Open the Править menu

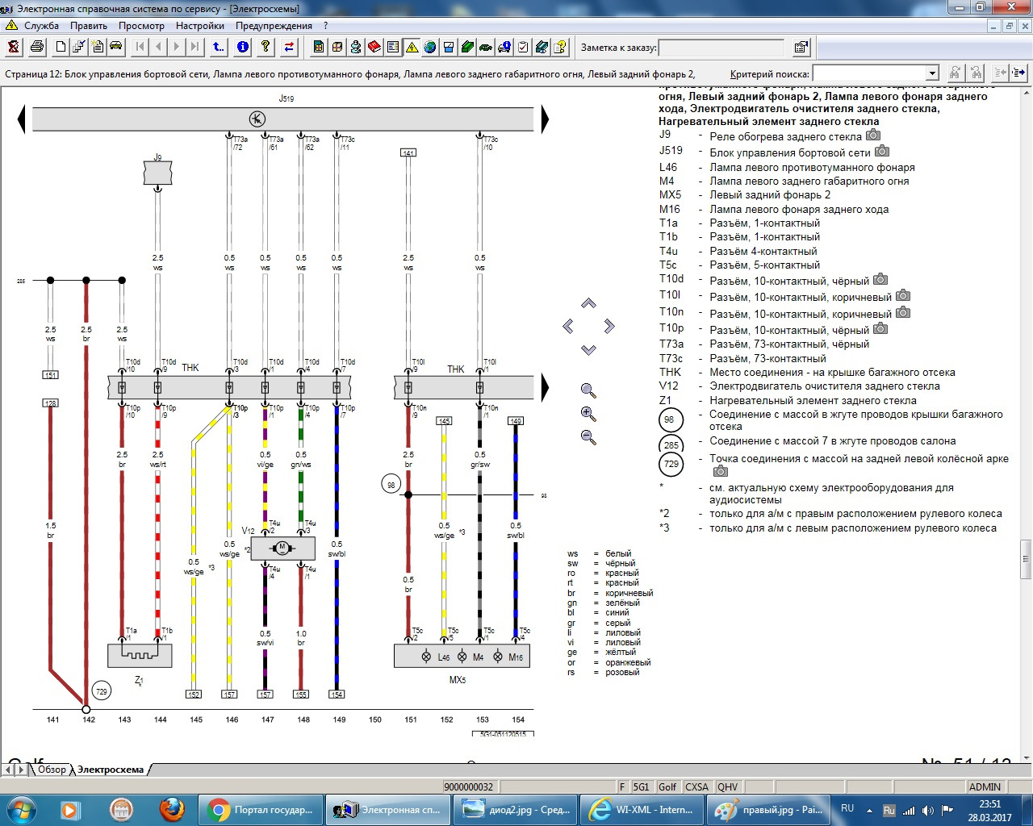click(89, 26)
